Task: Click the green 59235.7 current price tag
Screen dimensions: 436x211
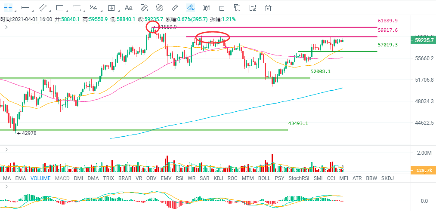Action: click(x=422, y=40)
